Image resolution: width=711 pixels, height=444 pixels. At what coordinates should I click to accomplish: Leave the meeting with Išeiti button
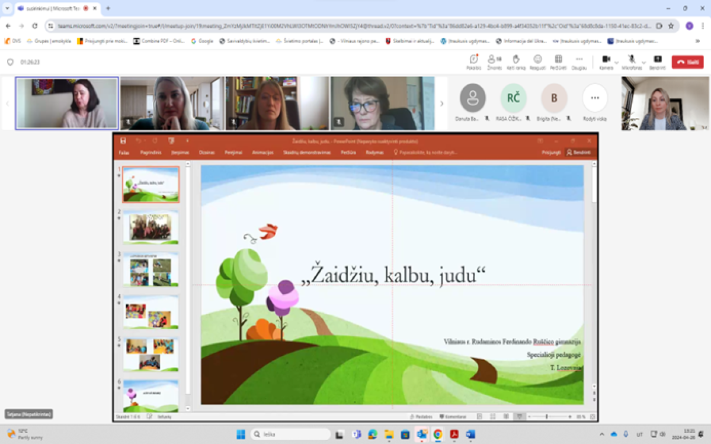point(687,62)
